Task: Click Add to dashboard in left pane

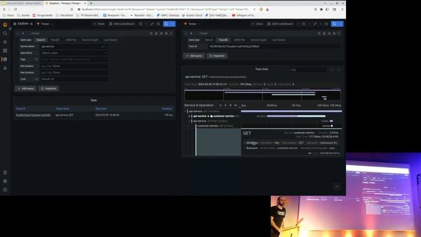Action: click(x=122, y=24)
